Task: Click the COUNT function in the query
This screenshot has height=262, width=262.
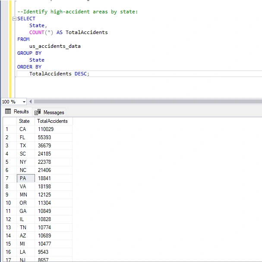Action: tap(37, 32)
